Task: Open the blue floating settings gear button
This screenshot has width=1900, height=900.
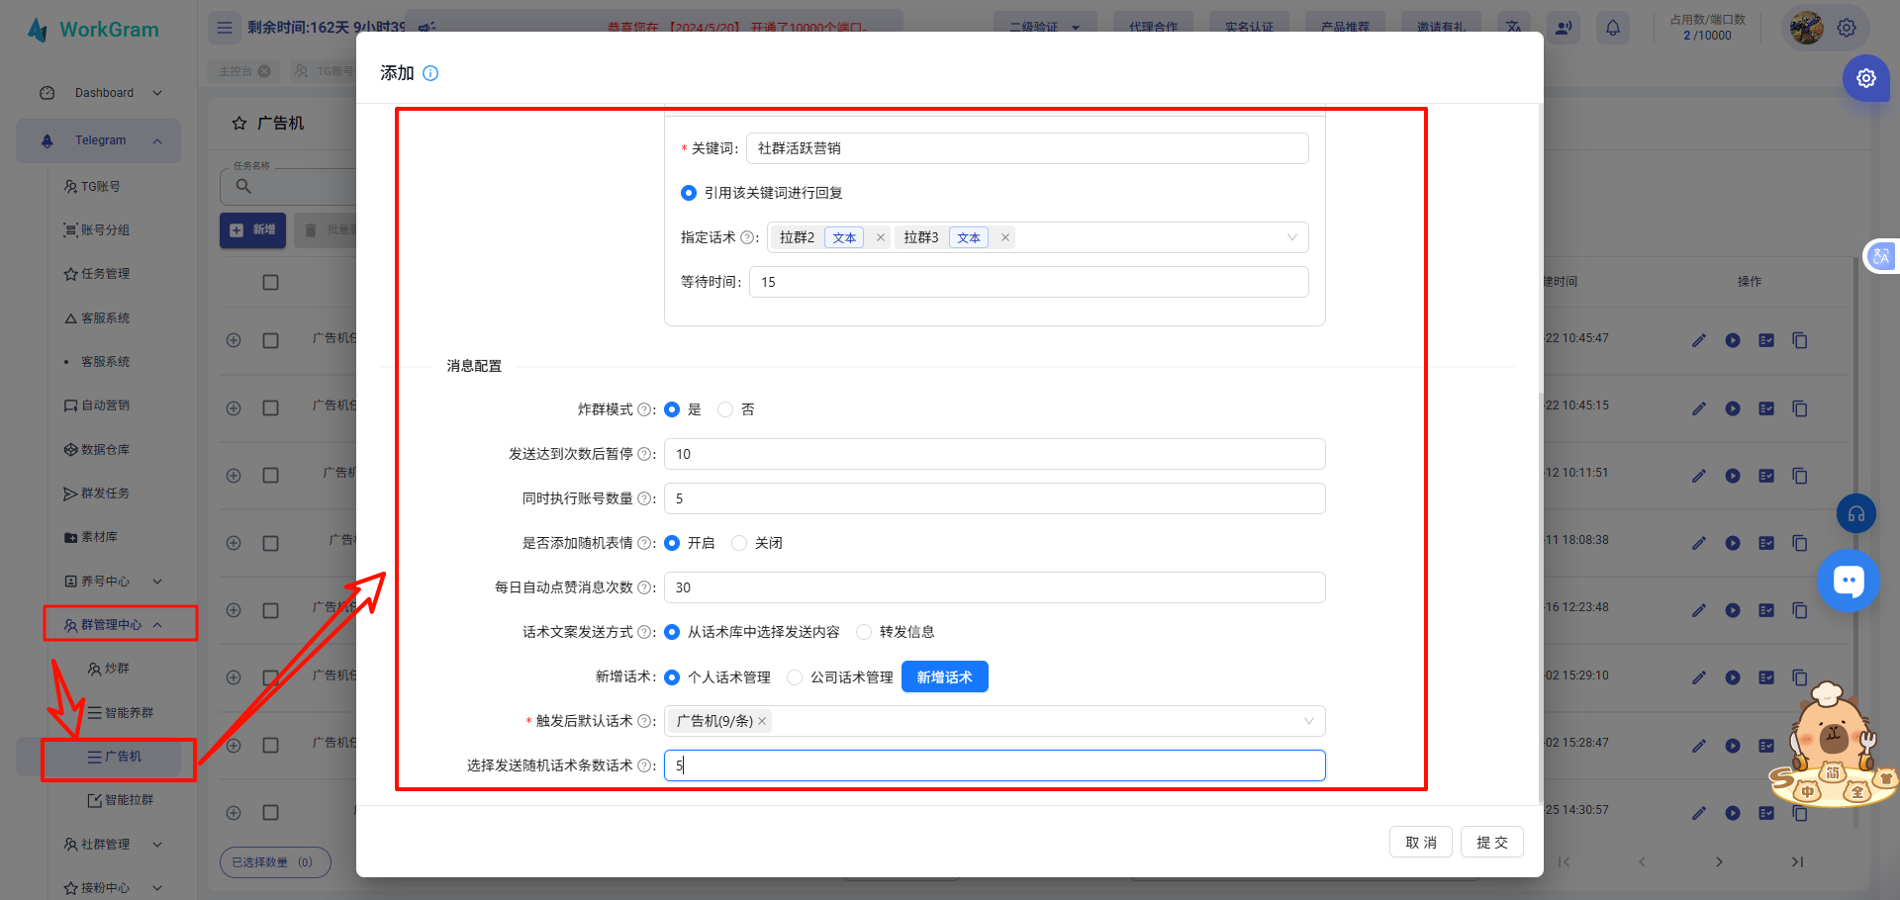Action: [1865, 78]
